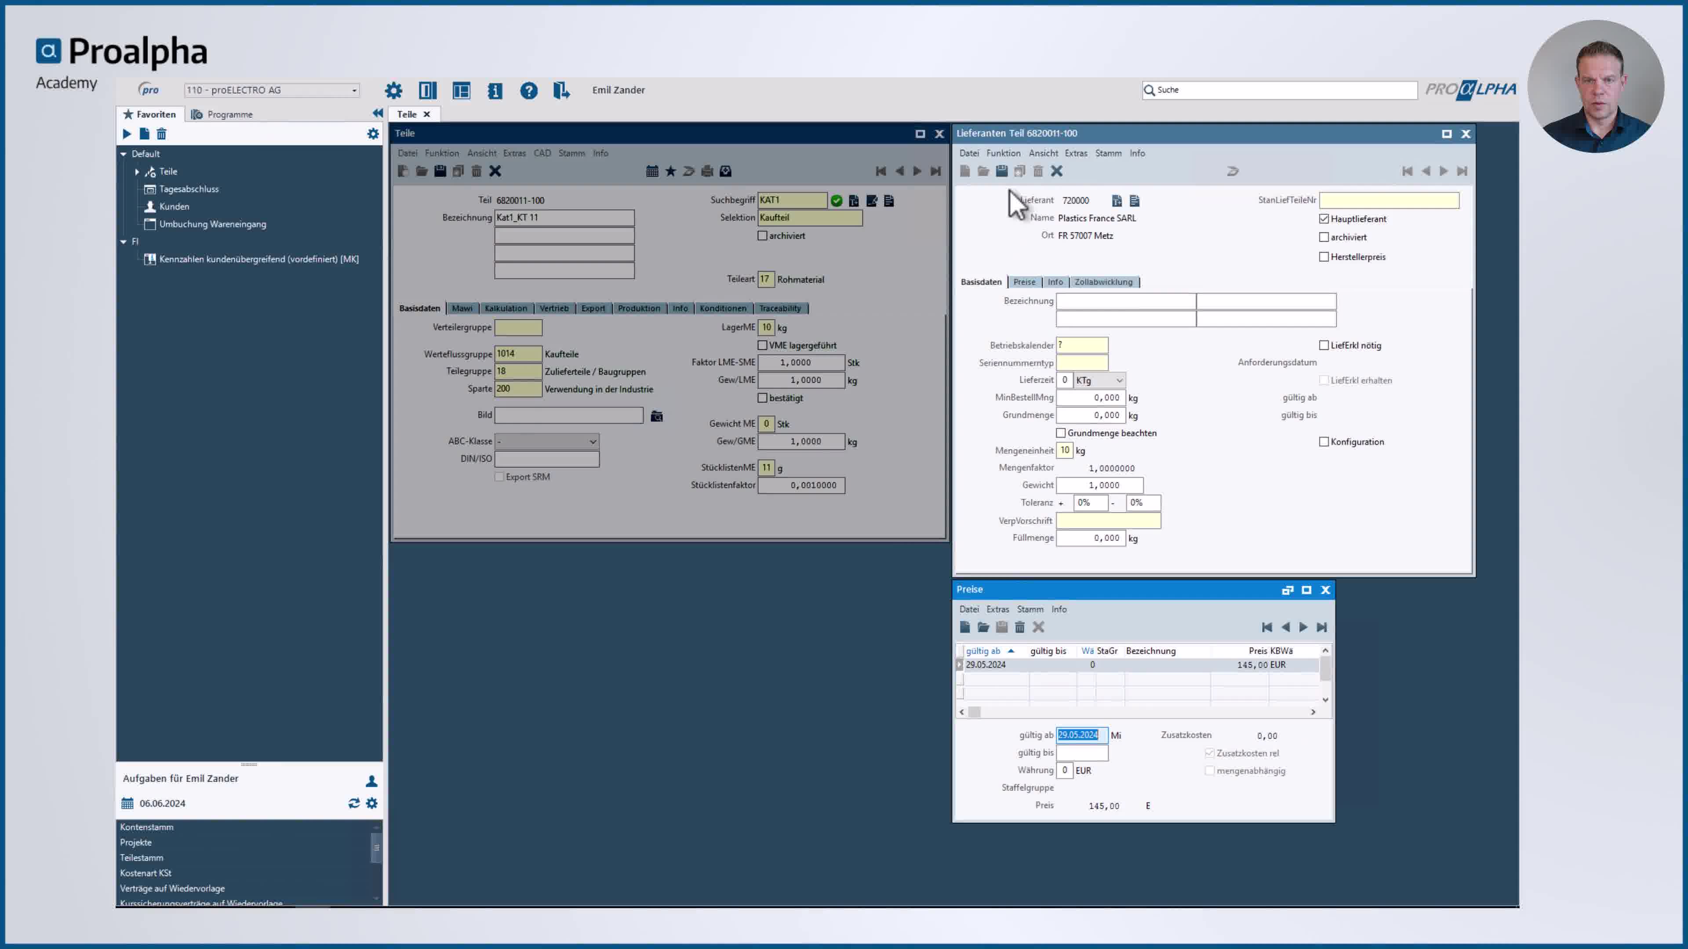
Task: Open calendar icon in Teile toolbar
Action: (652, 171)
